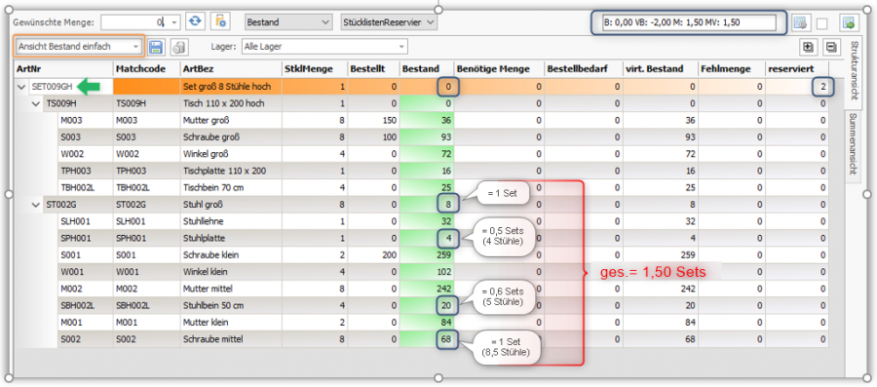This screenshot has width=877, height=387.
Task: Collapse the SET009GH tree node
Action: click(21, 87)
